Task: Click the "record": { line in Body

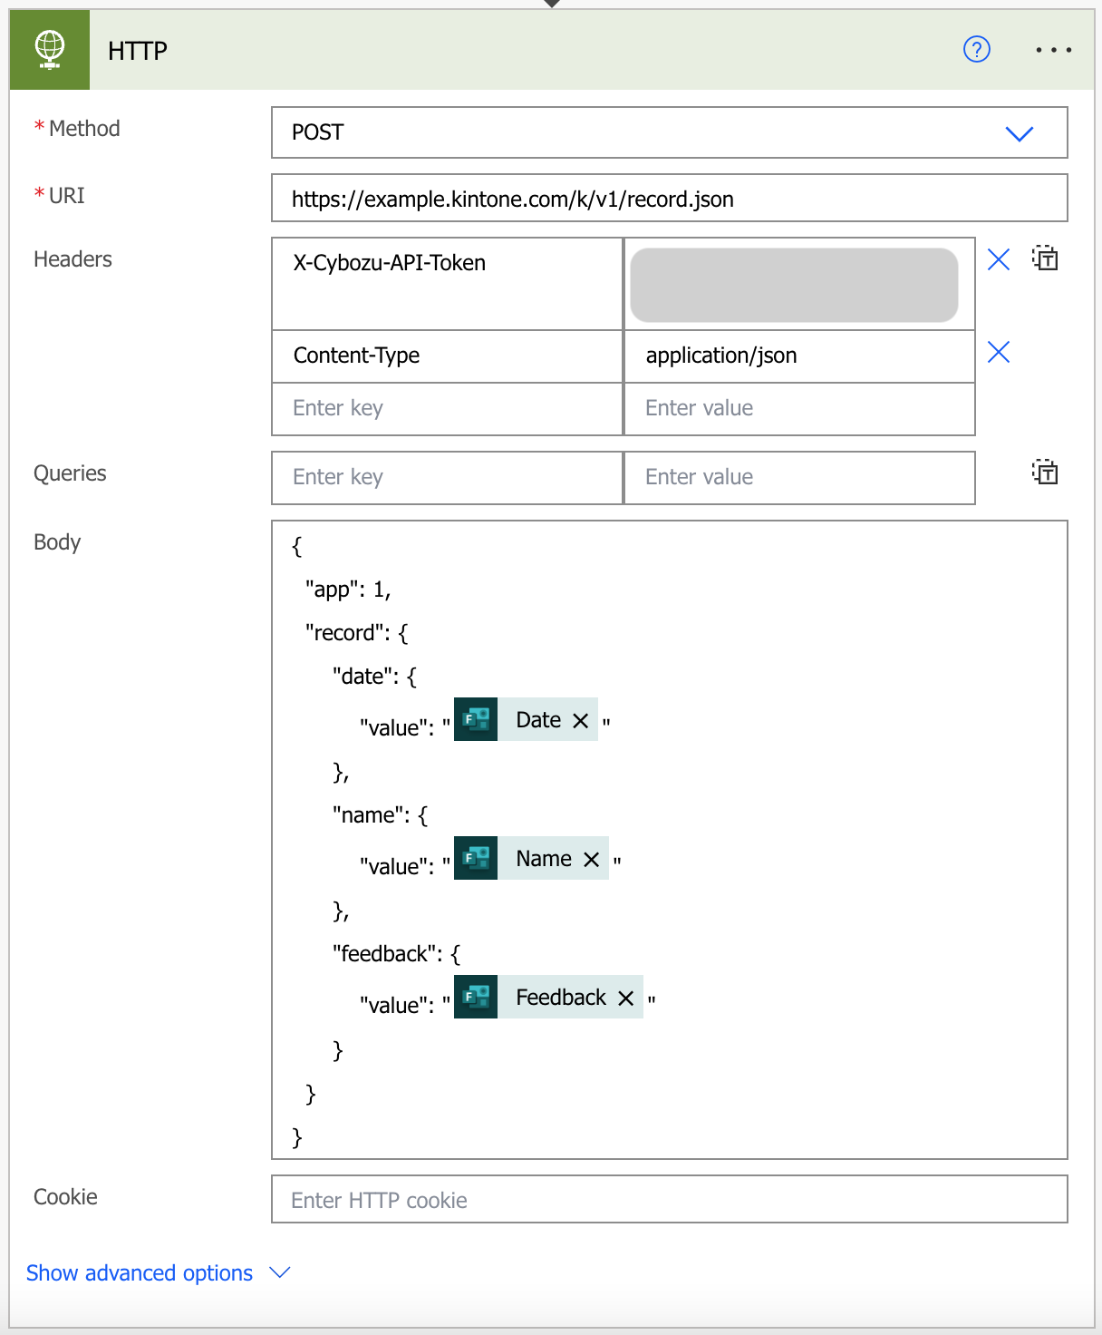Action: (357, 633)
